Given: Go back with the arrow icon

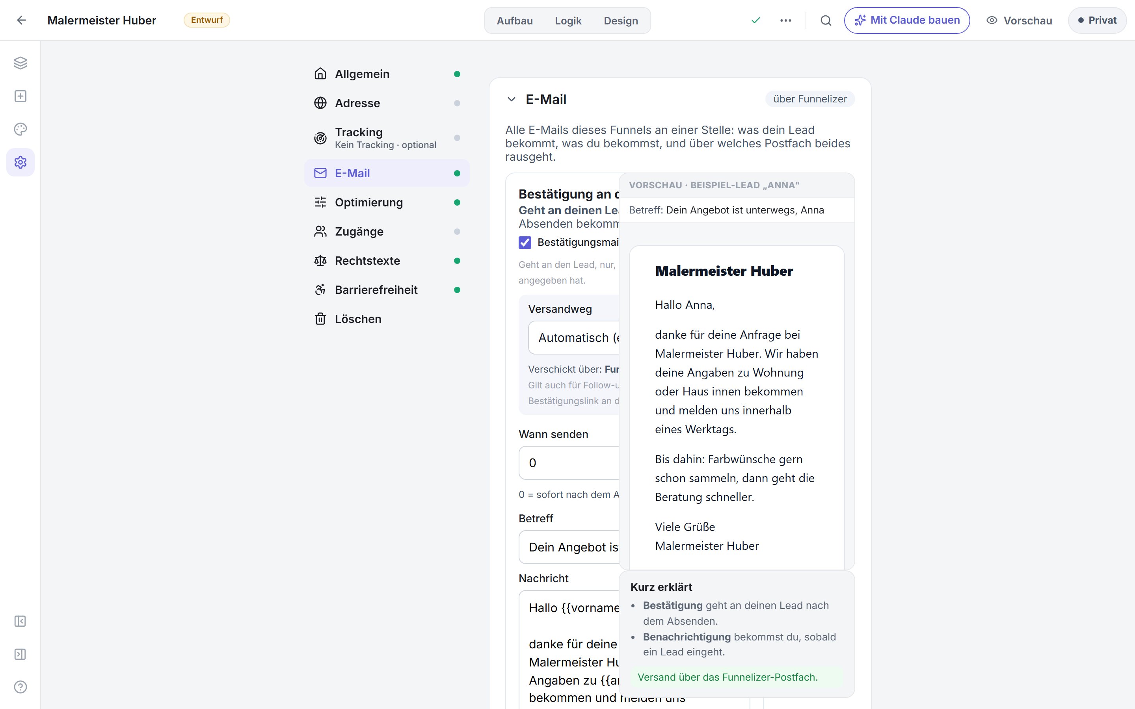Looking at the screenshot, I should [21, 20].
